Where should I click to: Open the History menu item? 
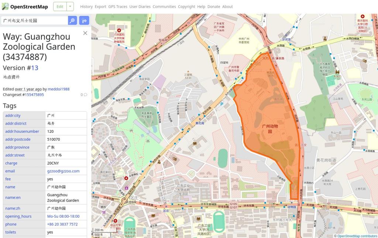[x=86, y=7]
